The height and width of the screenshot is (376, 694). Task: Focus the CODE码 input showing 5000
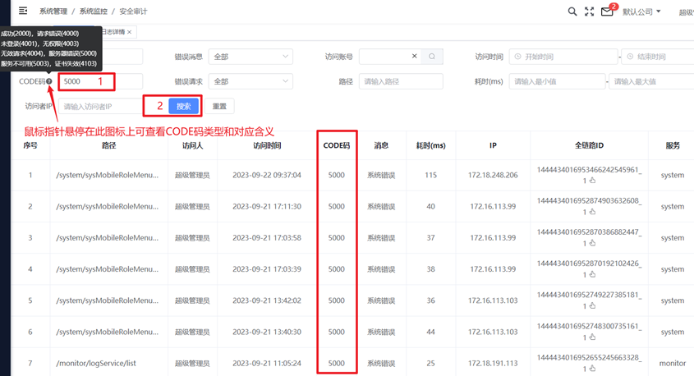pos(100,81)
